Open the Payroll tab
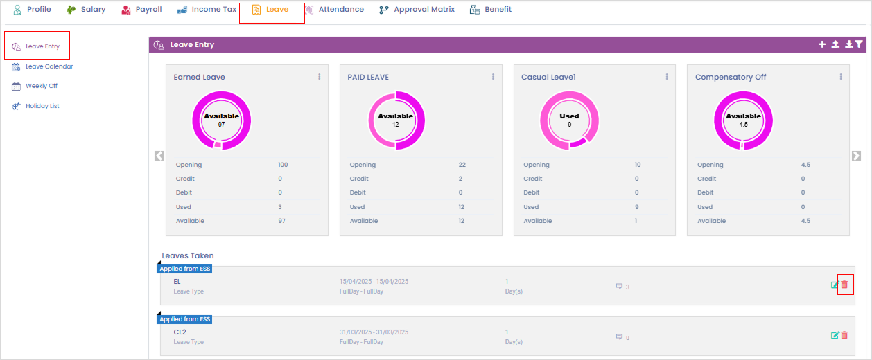Screen dimensions: 872x360 pyautogui.click(x=141, y=10)
